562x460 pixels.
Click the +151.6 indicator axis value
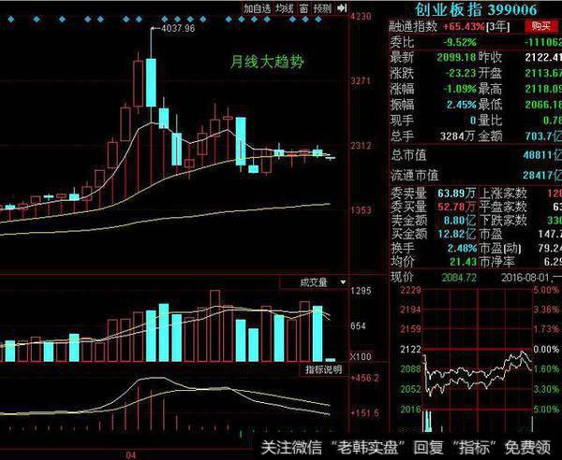click(365, 413)
